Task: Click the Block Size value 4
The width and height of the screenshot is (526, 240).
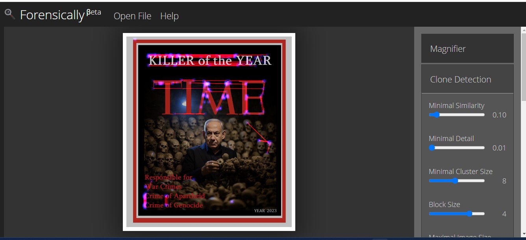Action: [504, 214]
